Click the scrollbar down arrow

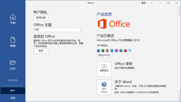click(179, 100)
